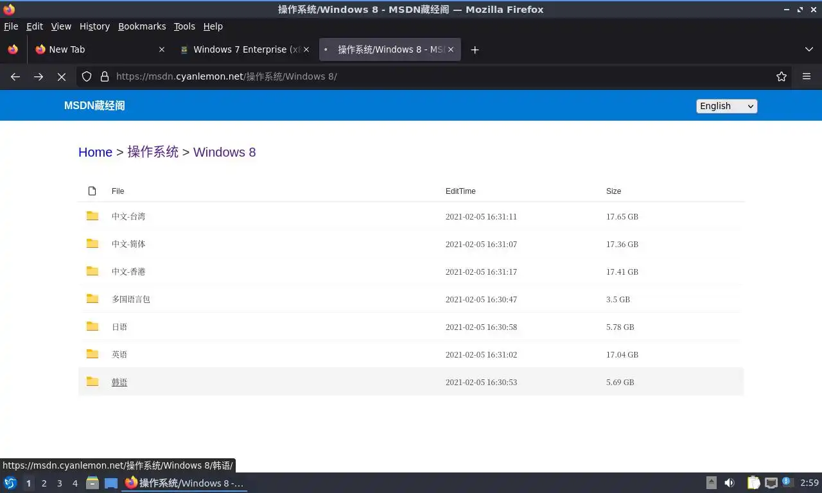
Task: Switch to workspace 4 in taskbar
Action: [x=75, y=483]
